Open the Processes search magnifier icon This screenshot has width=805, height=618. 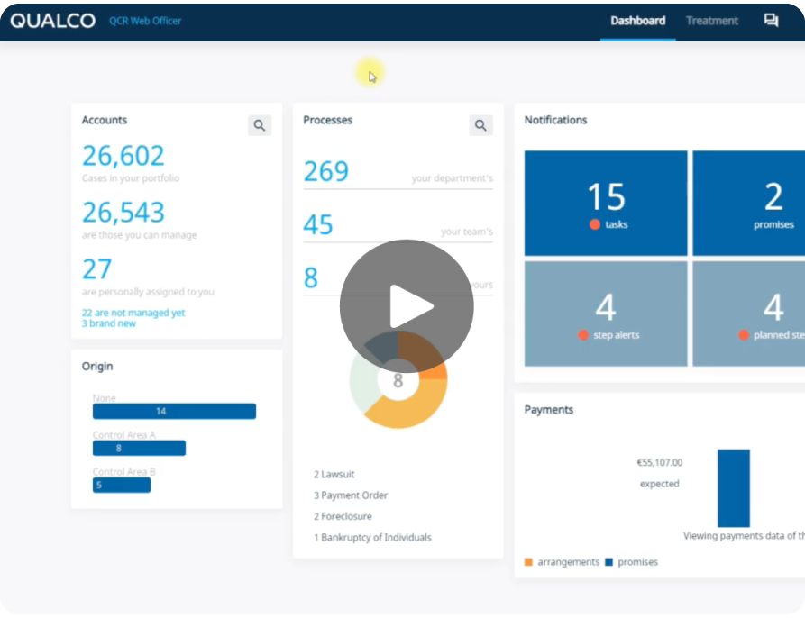point(480,125)
